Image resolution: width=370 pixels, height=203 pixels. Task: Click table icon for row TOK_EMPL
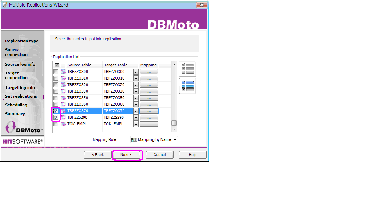coord(63,124)
